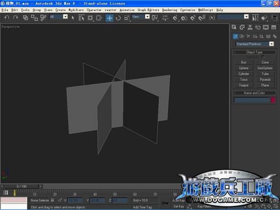
Task: Click the object name input field
Action: point(252,100)
